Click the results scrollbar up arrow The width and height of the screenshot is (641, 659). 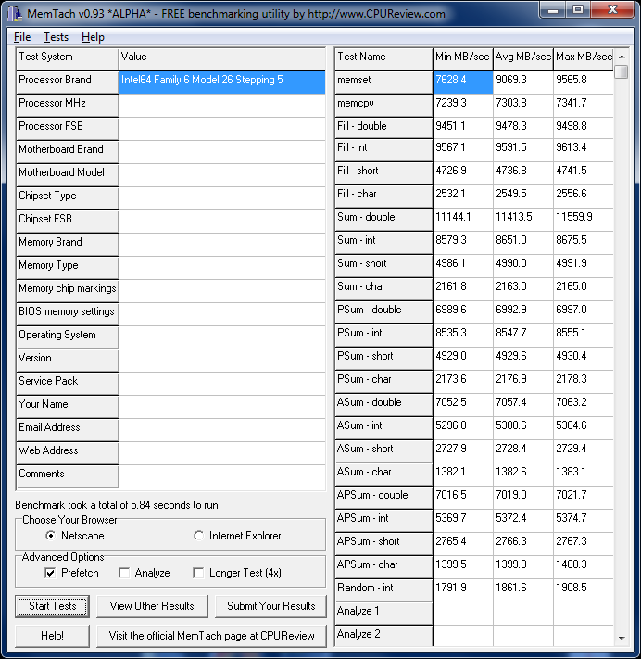pyautogui.click(x=622, y=57)
